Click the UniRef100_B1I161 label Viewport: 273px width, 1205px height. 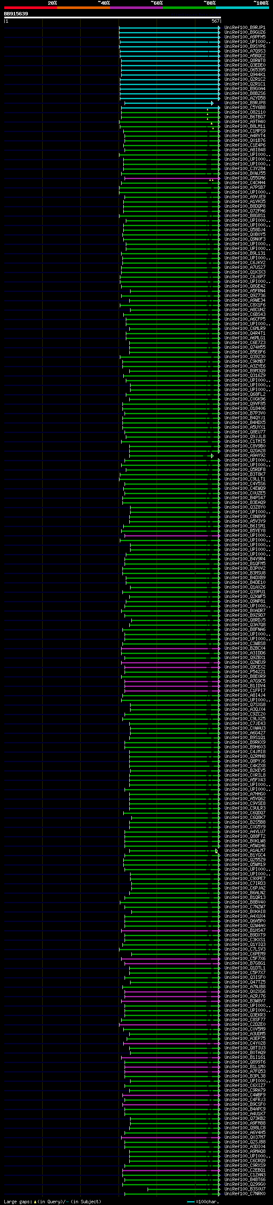click(244, 1057)
